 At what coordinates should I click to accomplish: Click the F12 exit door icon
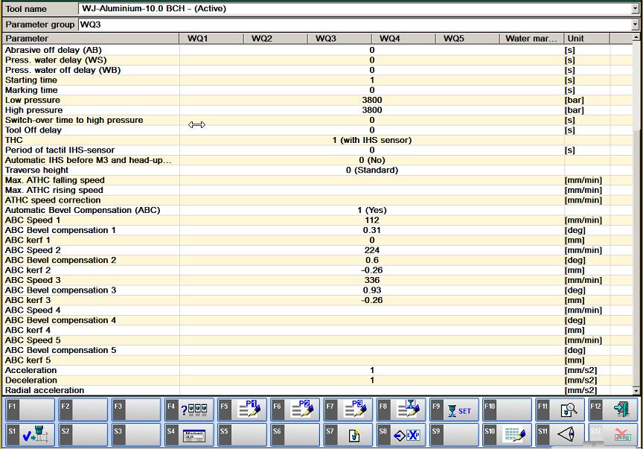(x=621, y=410)
